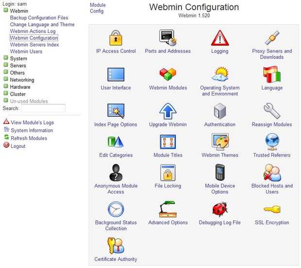The width and height of the screenshot is (301, 268).
Task: Select Webmin Configuration in the sidebar
Action: [x=34, y=38]
